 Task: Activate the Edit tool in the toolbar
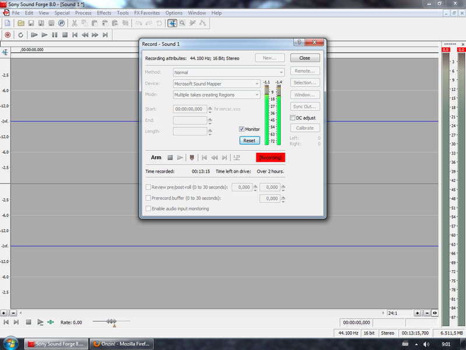(172, 23)
